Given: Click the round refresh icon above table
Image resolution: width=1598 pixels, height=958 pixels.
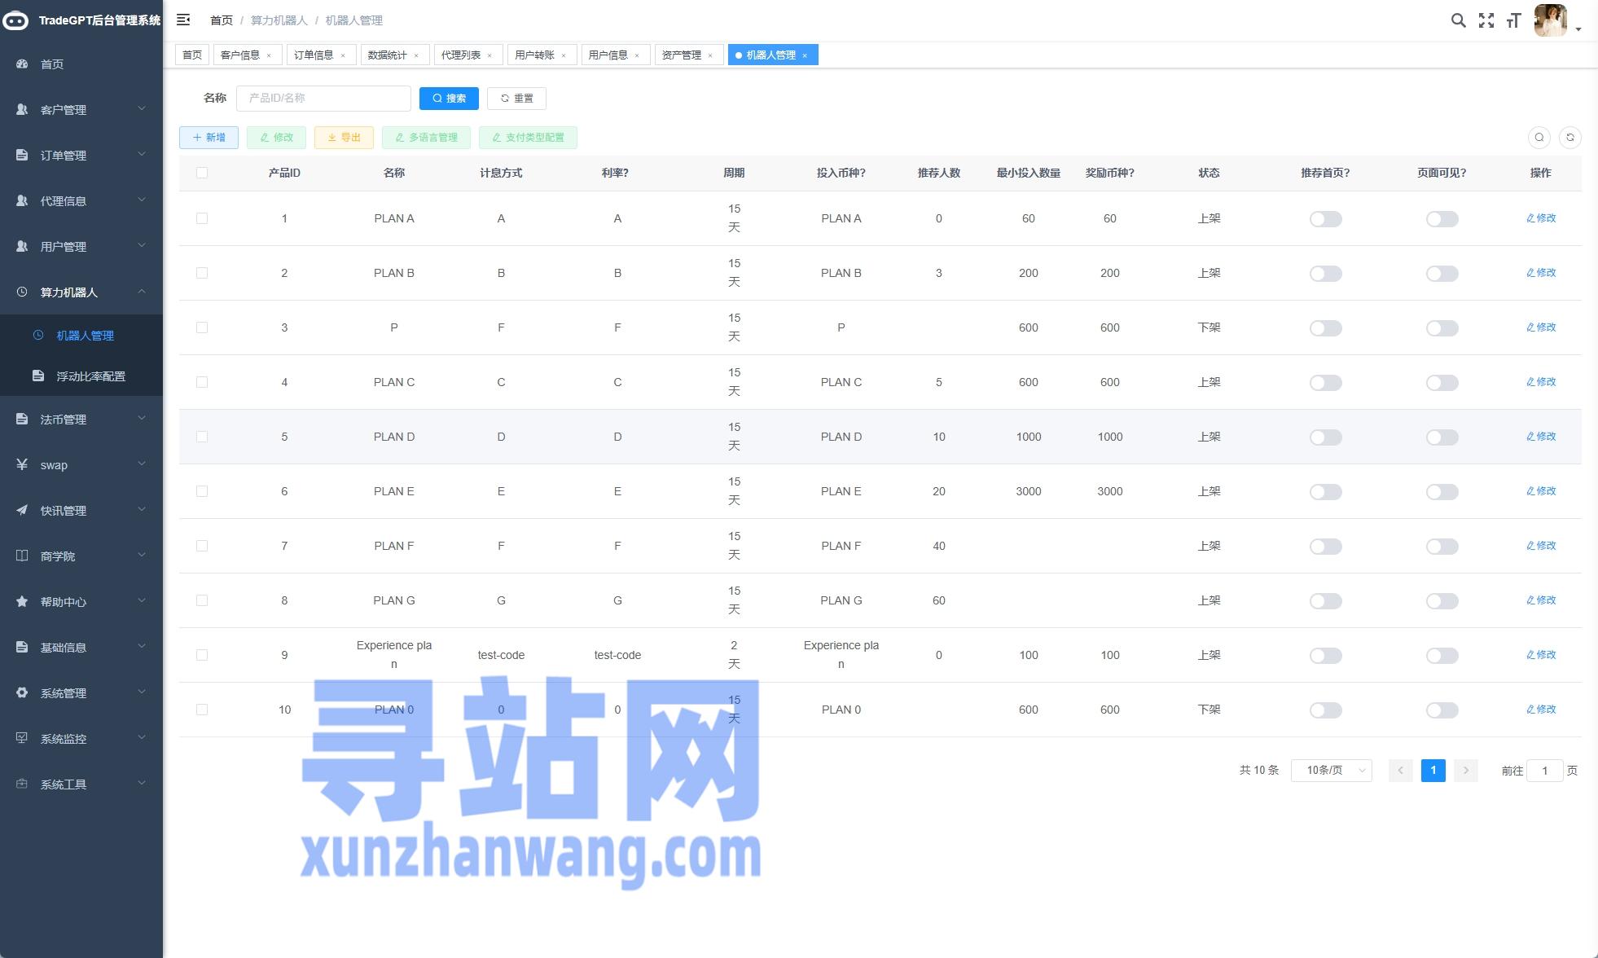Looking at the screenshot, I should pyautogui.click(x=1570, y=138).
